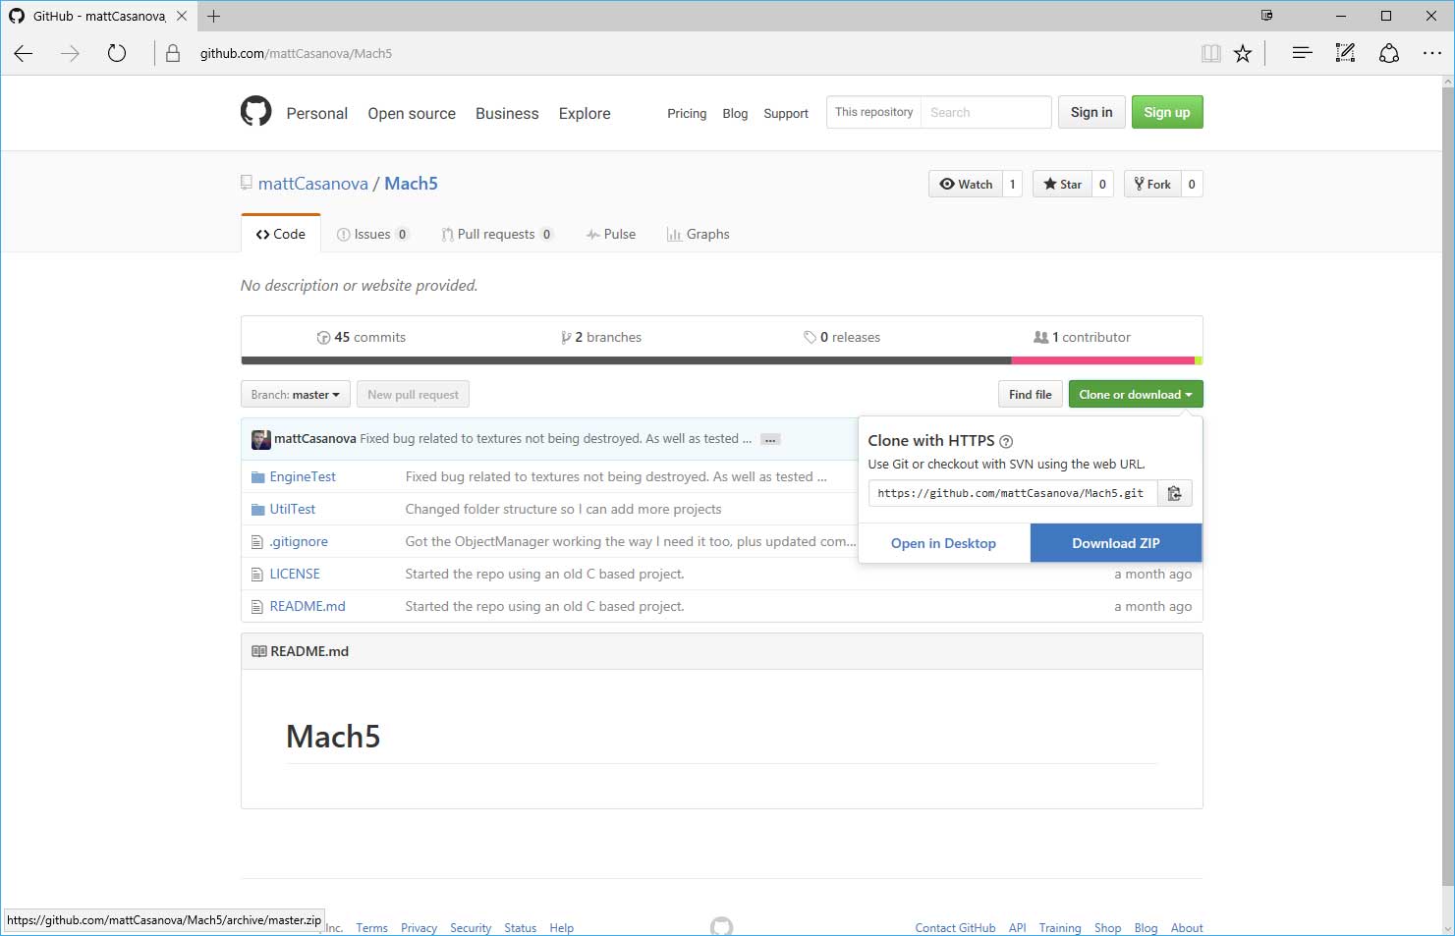Click the mattCasanova owner link

(x=313, y=184)
